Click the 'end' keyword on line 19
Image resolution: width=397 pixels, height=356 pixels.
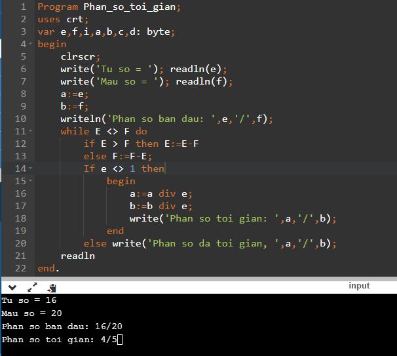[115, 231]
